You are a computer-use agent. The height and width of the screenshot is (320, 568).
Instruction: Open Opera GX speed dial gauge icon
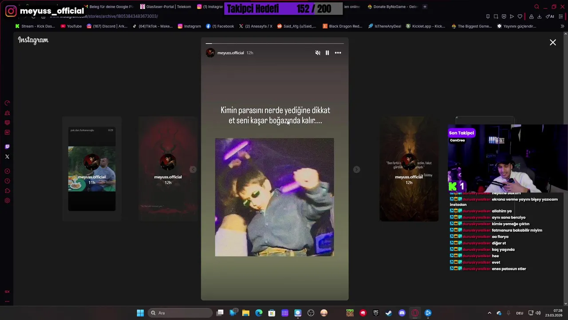pos(7,103)
